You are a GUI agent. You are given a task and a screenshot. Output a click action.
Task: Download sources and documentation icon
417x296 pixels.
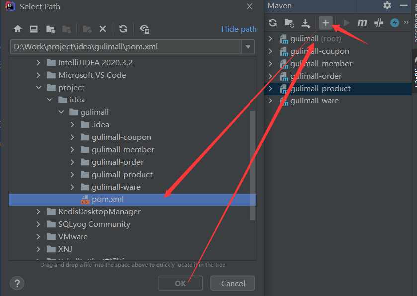306,23
